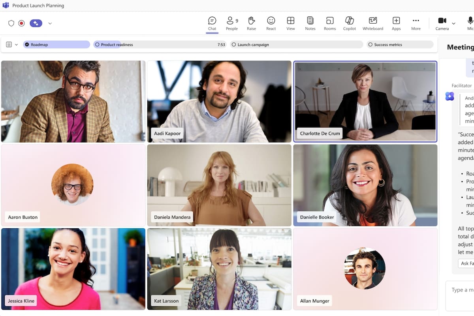Open the meeting Notes
474x316 pixels.
tap(310, 23)
